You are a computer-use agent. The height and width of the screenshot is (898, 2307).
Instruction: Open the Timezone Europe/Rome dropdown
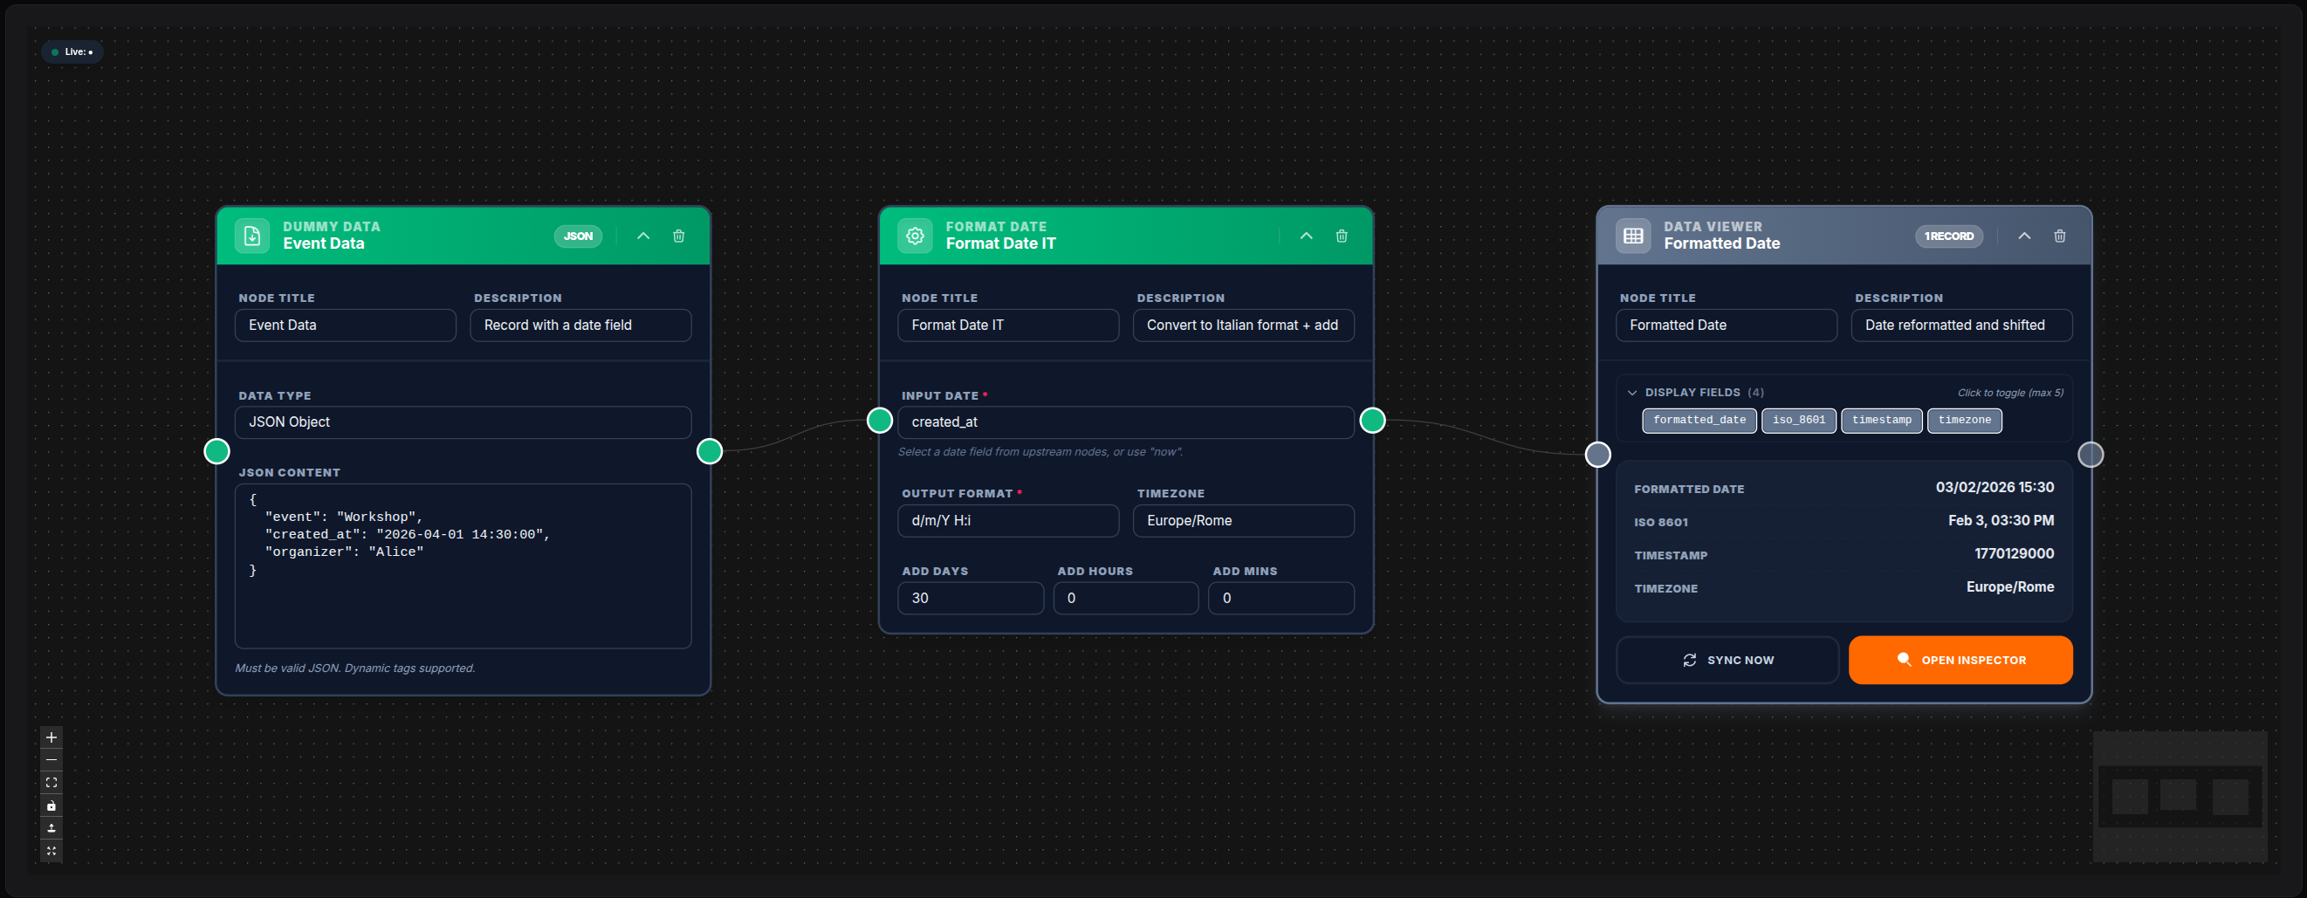1242,520
